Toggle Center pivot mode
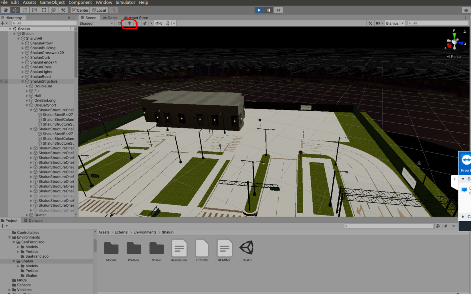The width and height of the screenshot is (471, 294). [80, 10]
